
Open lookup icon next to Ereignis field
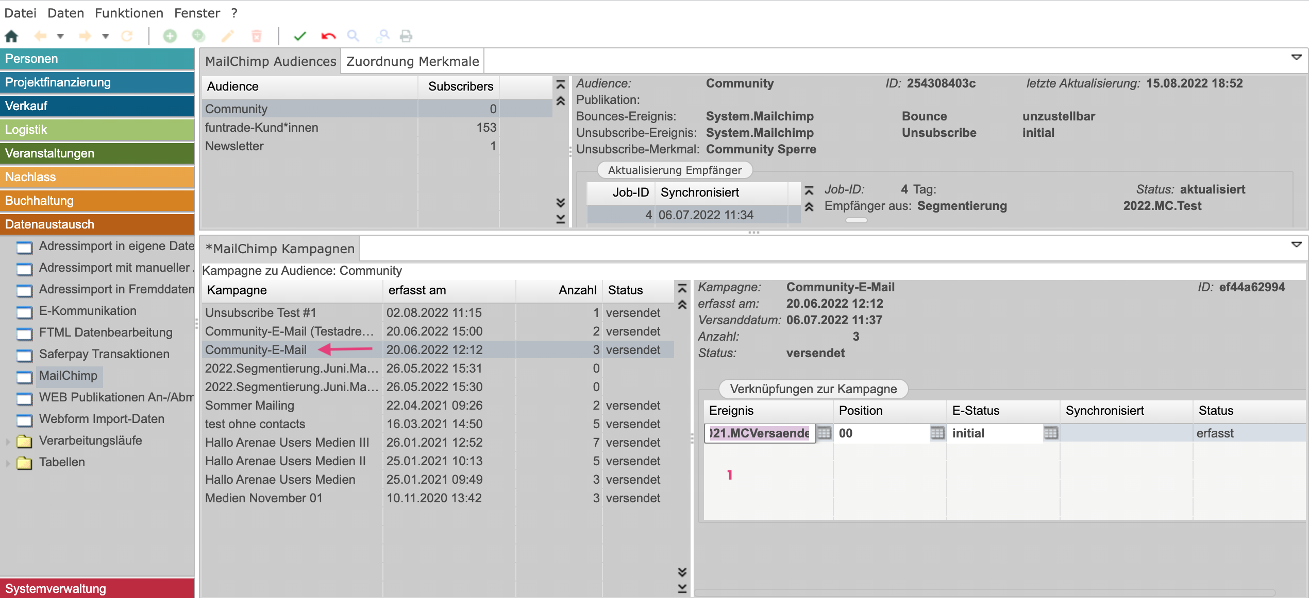click(824, 433)
